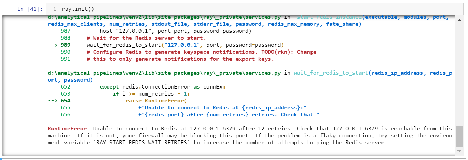Click the ray.init() code input cell
The height and width of the screenshot is (160, 468).
255,9
